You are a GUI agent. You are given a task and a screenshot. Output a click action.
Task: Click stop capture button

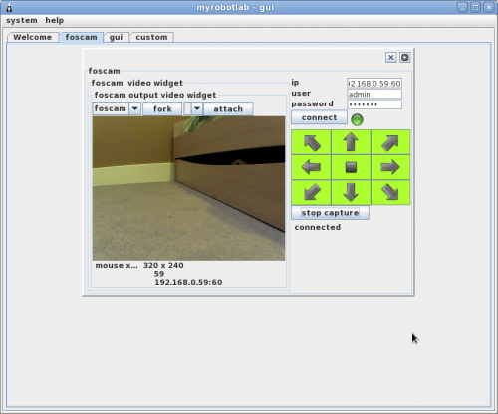point(330,213)
